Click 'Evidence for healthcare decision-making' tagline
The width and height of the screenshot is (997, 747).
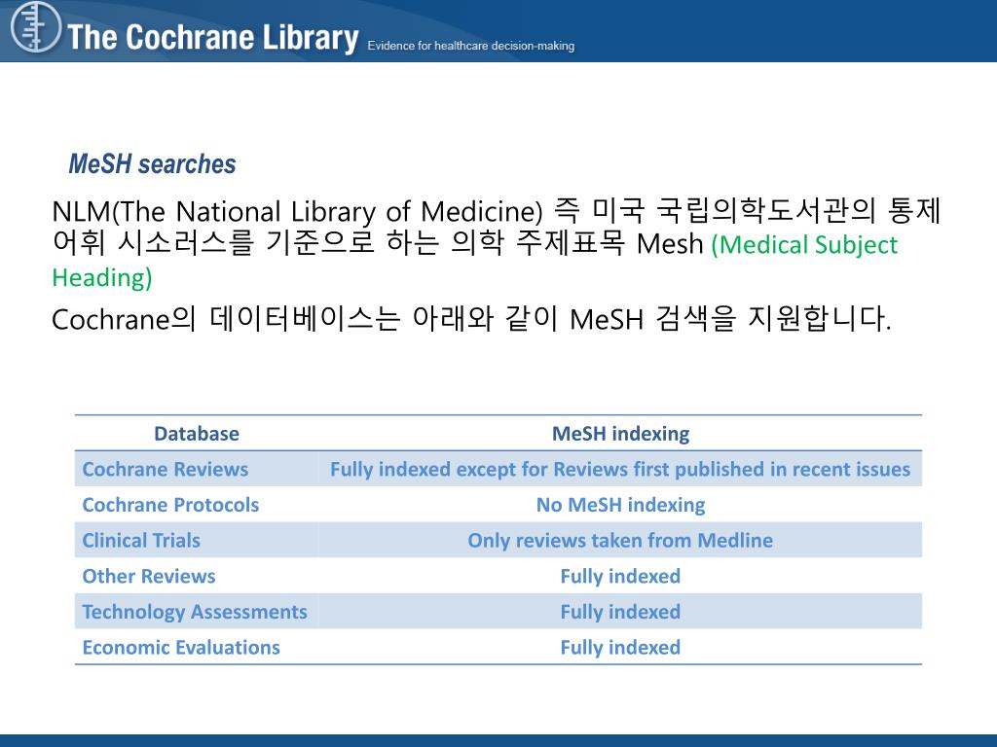point(471,46)
